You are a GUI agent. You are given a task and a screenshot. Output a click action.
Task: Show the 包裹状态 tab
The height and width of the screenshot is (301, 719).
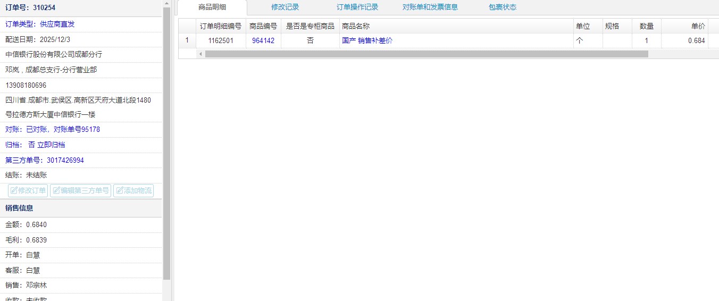[502, 7]
